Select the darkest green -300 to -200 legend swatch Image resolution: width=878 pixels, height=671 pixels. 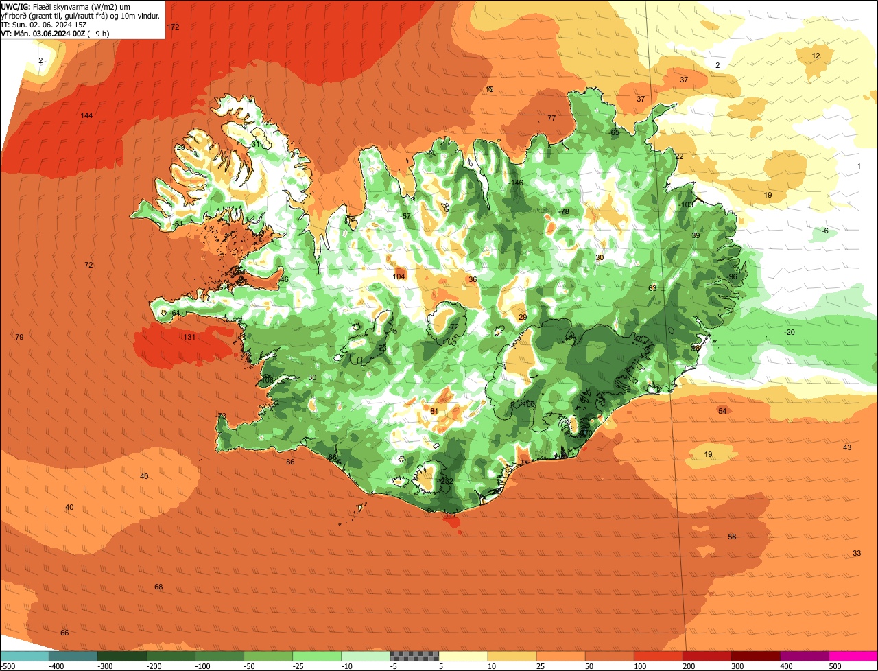[122, 656]
